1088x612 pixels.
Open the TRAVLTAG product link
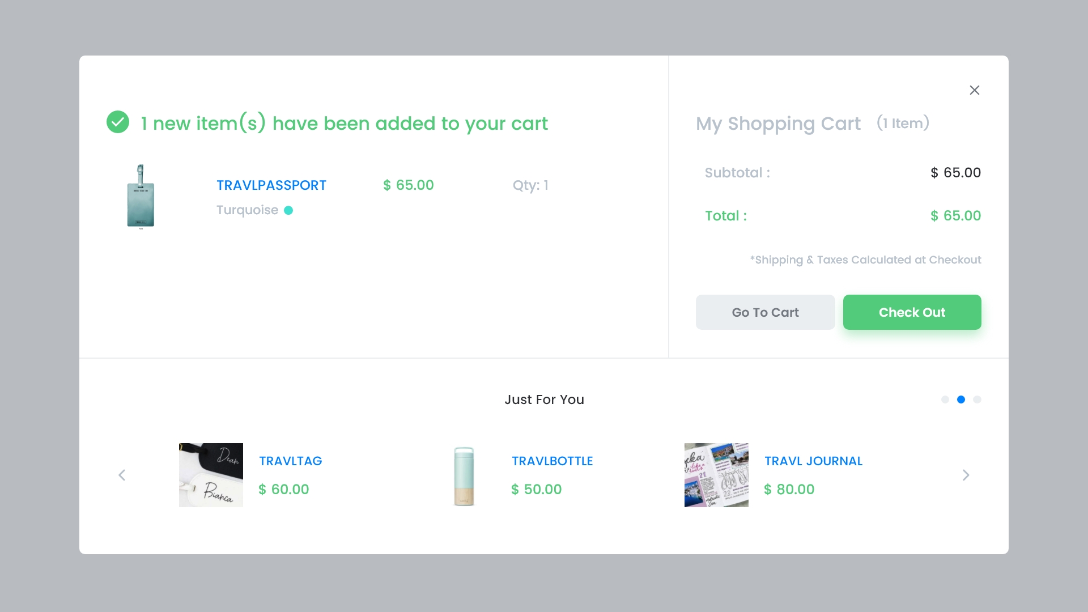click(290, 461)
